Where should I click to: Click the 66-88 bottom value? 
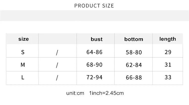point(134,78)
